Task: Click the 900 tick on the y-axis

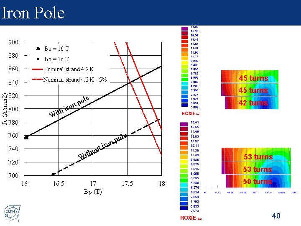Action: click(13, 42)
